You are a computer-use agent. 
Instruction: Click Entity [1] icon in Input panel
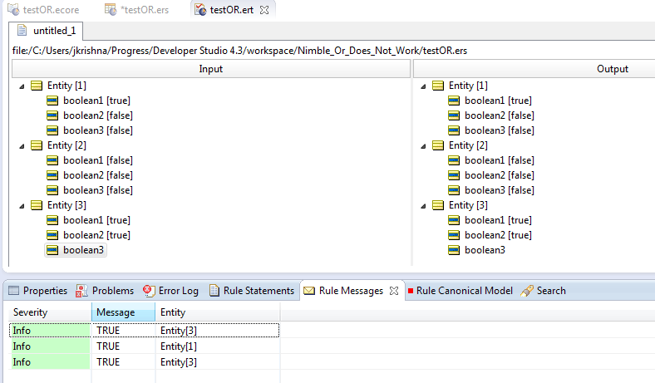[x=37, y=86]
